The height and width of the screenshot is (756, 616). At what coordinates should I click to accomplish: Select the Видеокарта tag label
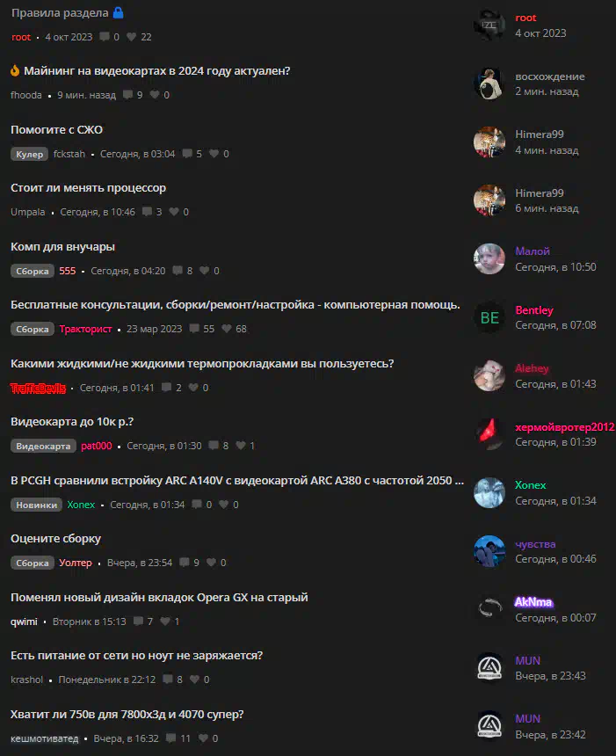(43, 446)
